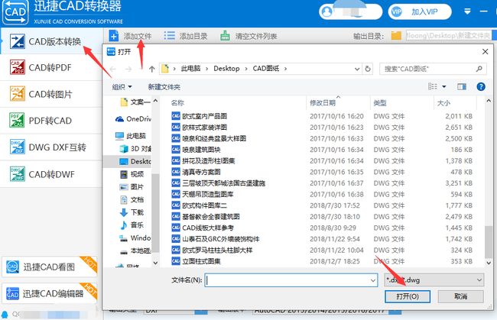Change the view layout icon
The width and height of the screenshot is (497, 320).
tap(433, 86)
